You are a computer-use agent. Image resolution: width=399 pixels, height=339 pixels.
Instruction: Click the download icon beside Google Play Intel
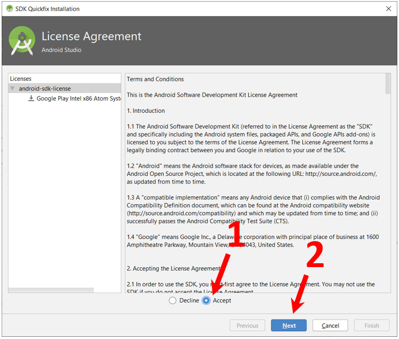[x=31, y=98]
